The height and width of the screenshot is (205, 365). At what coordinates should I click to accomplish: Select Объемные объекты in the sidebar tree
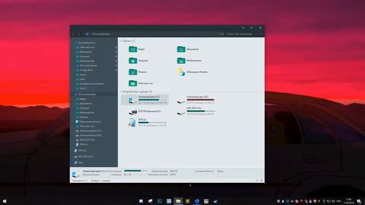coord(88,121)
